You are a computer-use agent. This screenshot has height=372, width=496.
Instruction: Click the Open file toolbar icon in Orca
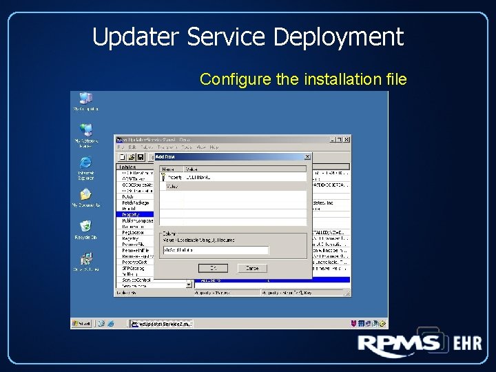(x=132, y=157)
